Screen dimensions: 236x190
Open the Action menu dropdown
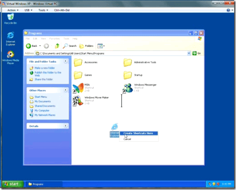13,10
